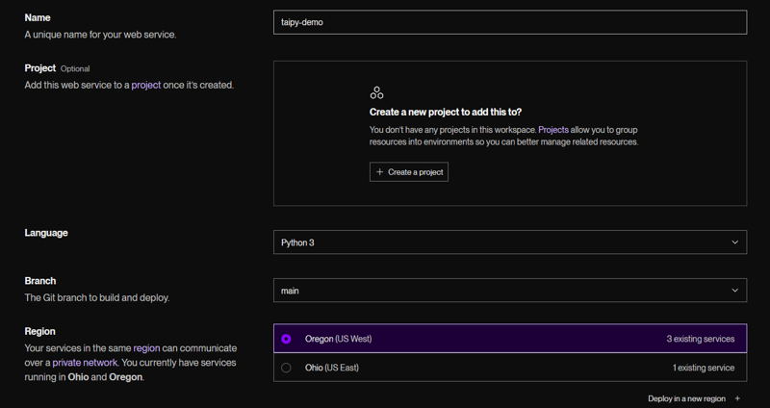Select the Oregon (US West) radio button
This screenshot has height=408, width=770.
tap(286, 339)
